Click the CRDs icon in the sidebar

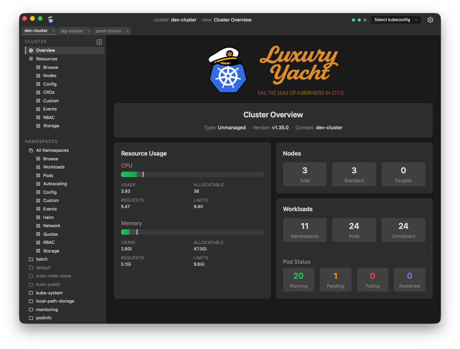(x=38, y=92)
